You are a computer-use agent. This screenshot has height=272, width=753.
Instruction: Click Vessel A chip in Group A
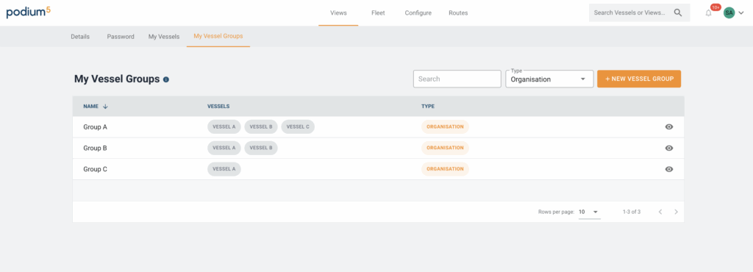tap(224, 126)
